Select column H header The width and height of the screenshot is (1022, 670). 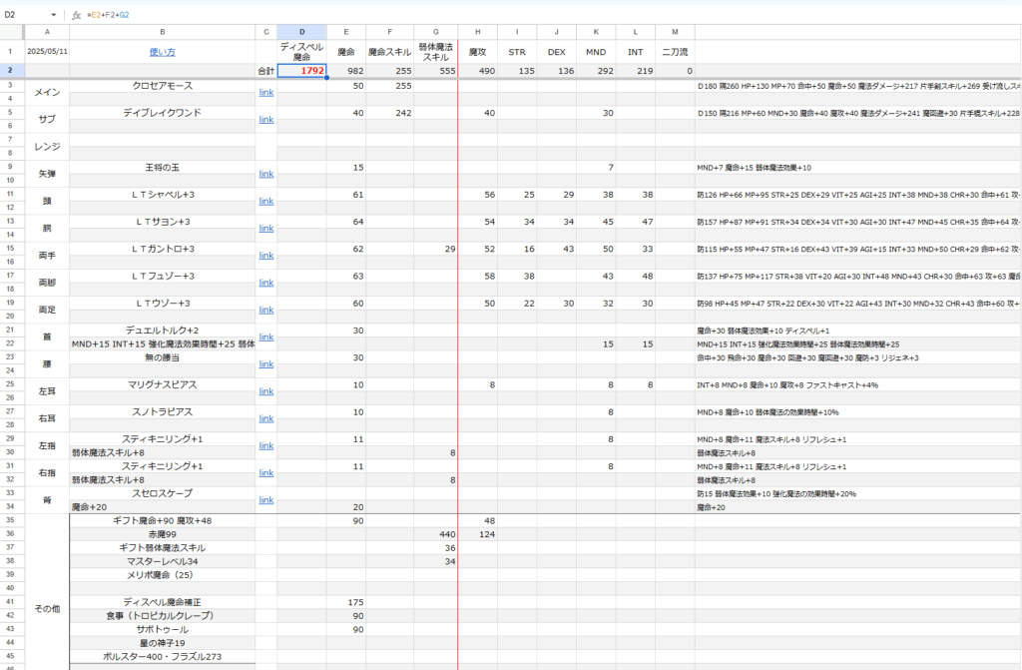pos(478,32)
